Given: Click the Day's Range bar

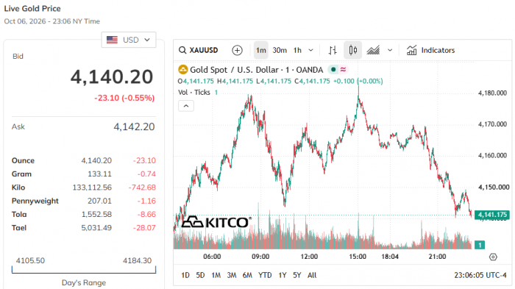Looking at the screenshot, I should point(84,270).
